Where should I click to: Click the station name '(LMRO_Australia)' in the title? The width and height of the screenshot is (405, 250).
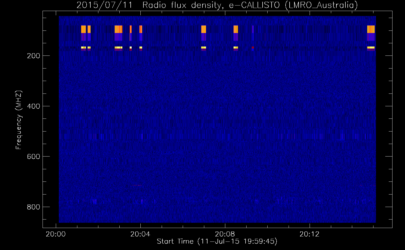pos(321,5)
